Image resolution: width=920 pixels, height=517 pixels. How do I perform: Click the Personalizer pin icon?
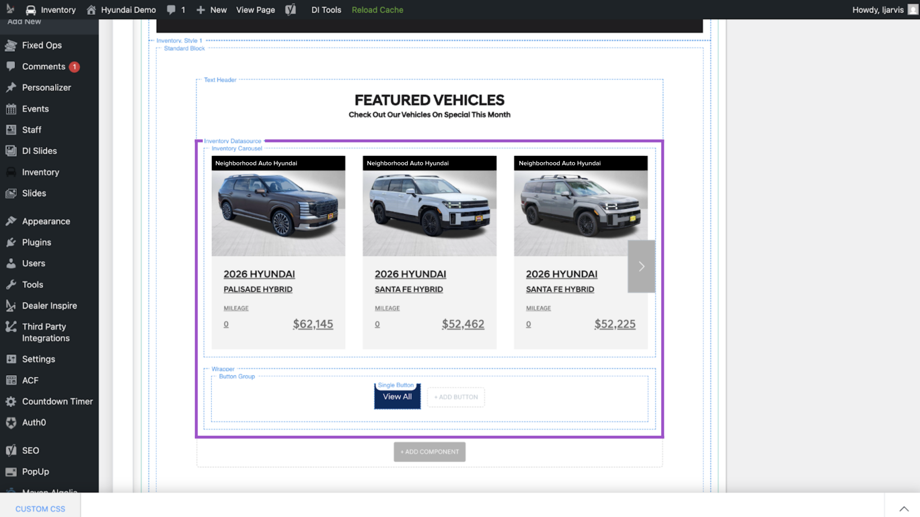click(x=11, y=87)
